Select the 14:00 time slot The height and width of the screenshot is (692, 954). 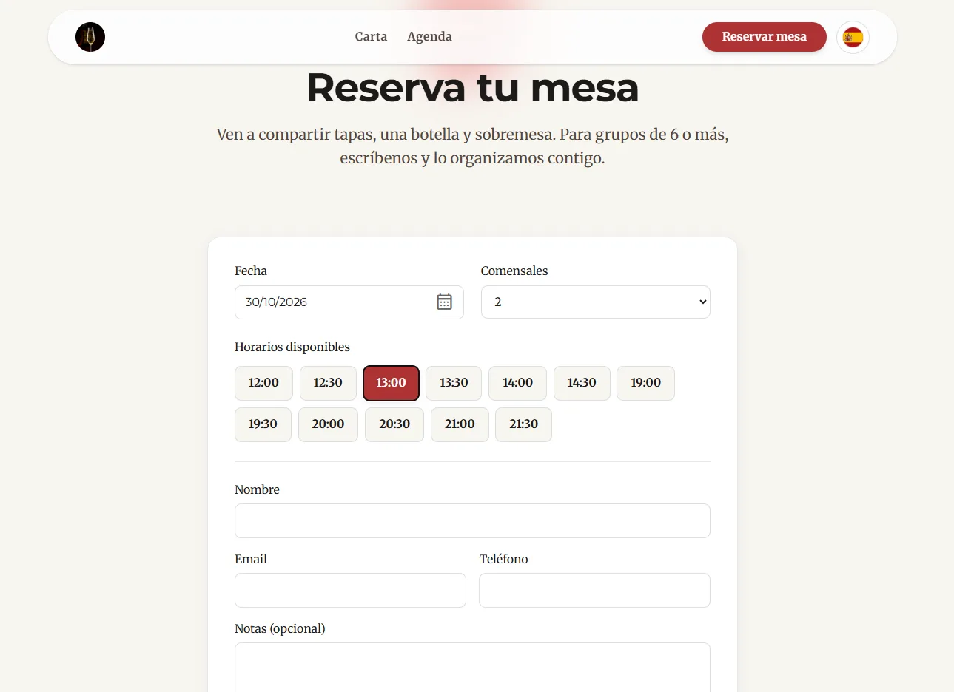[x=517, y=383]
